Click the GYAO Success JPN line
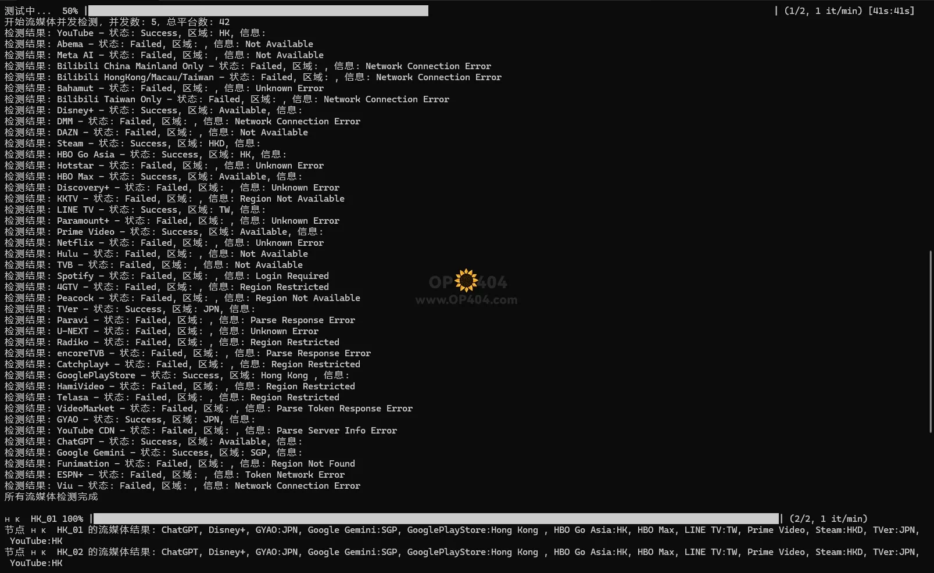This screenshot has width=934, height=573. pyautogui.click(x=130, y=420)
